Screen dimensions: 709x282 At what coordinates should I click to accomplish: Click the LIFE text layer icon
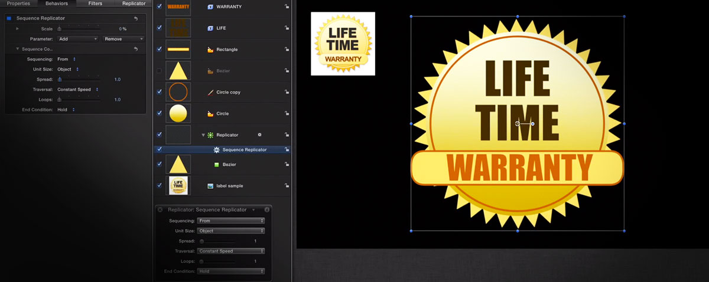[x=211, y=28]
